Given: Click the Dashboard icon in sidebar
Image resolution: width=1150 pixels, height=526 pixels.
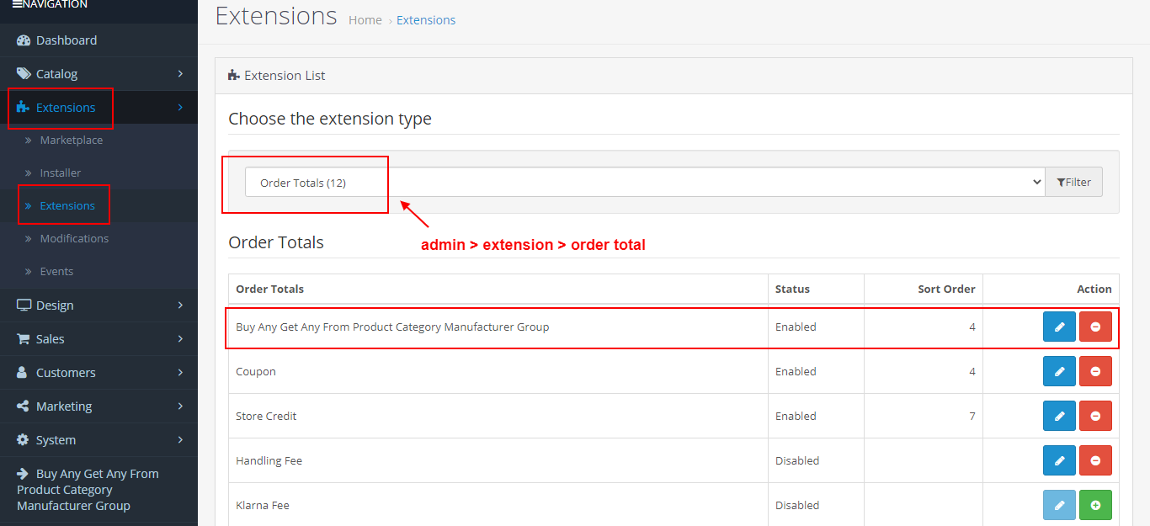Looking at the screenshot, I should click(24, 40).
